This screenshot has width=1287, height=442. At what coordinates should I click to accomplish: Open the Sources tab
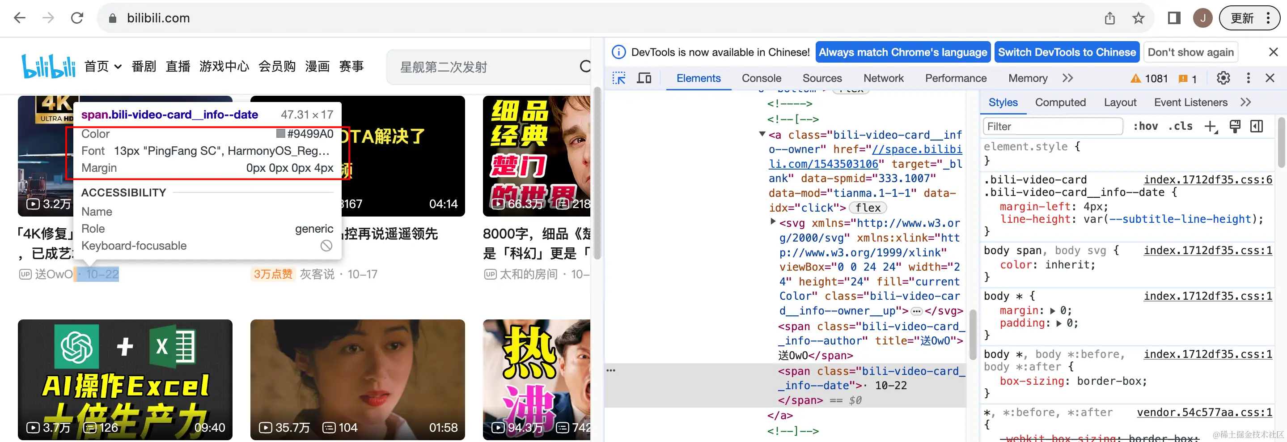point(822,78)
